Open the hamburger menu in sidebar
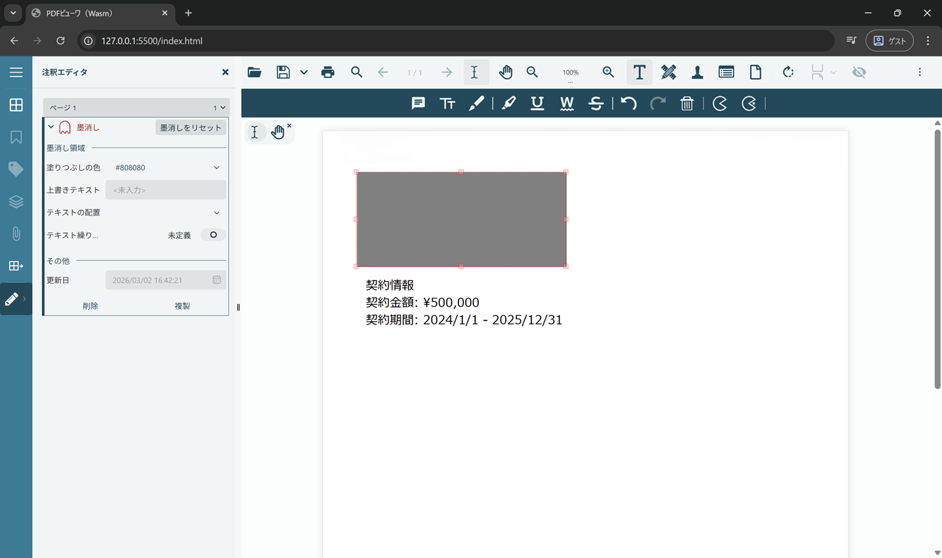 point(16,72)
